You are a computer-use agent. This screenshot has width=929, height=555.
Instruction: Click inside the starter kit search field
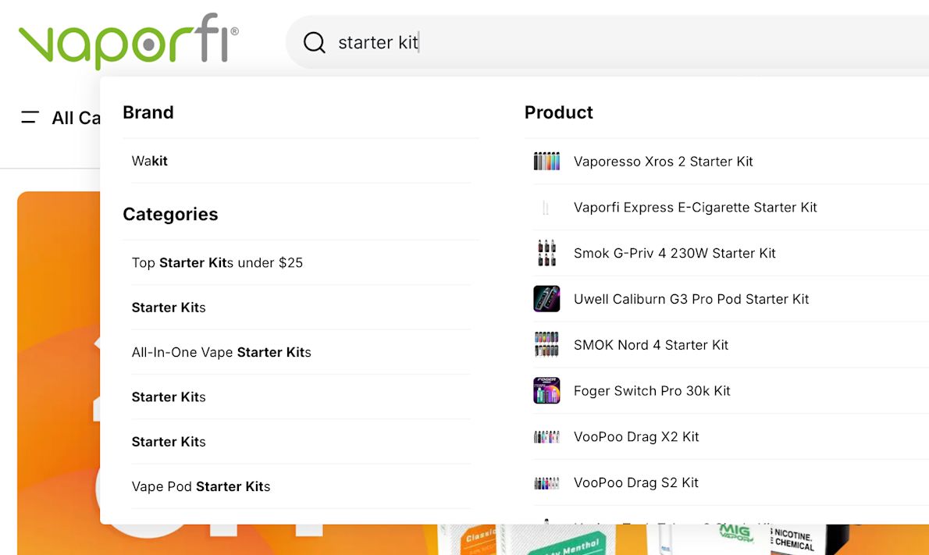tap(468, 43)
